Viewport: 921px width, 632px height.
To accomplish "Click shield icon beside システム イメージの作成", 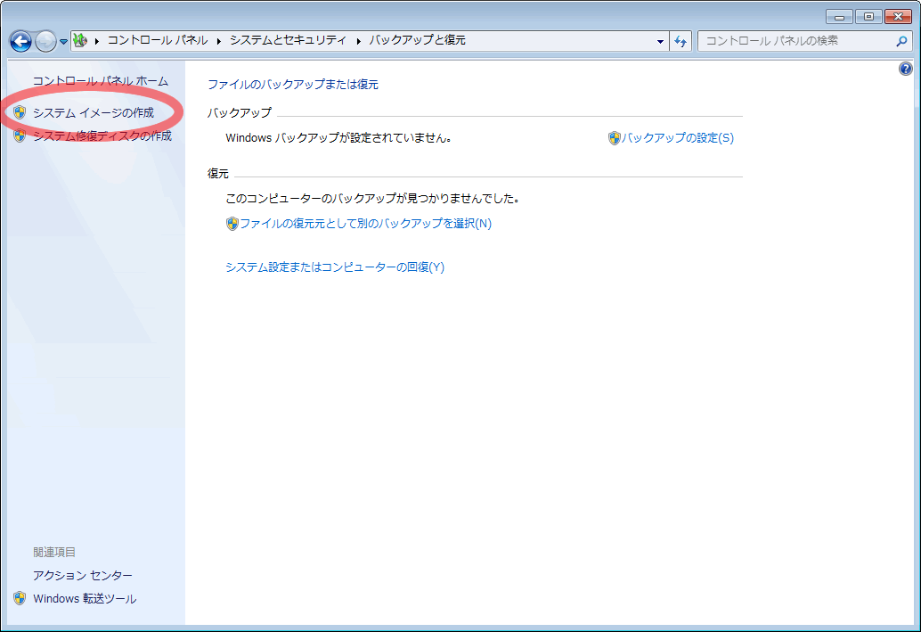I will [x=20, y=112].
